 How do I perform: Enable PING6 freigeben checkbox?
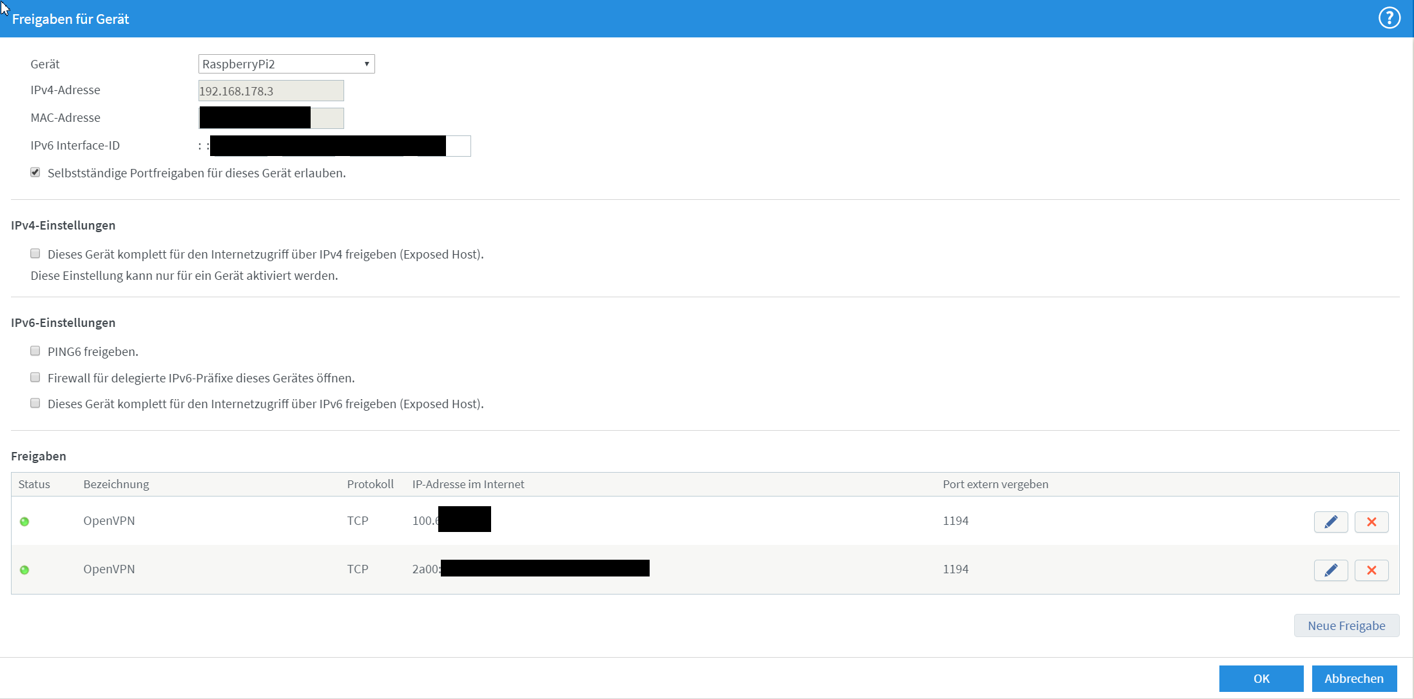coord(35,351)
